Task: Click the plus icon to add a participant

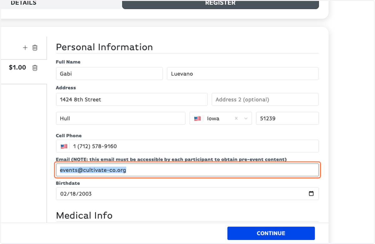Action: coord(25,48)
